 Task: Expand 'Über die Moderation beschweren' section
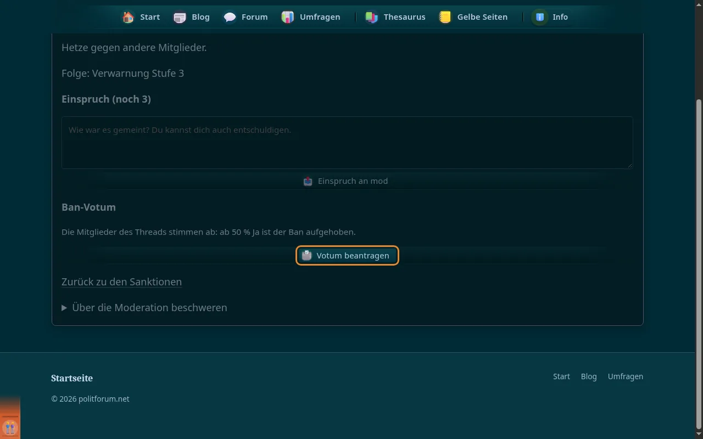pos(144,308)
